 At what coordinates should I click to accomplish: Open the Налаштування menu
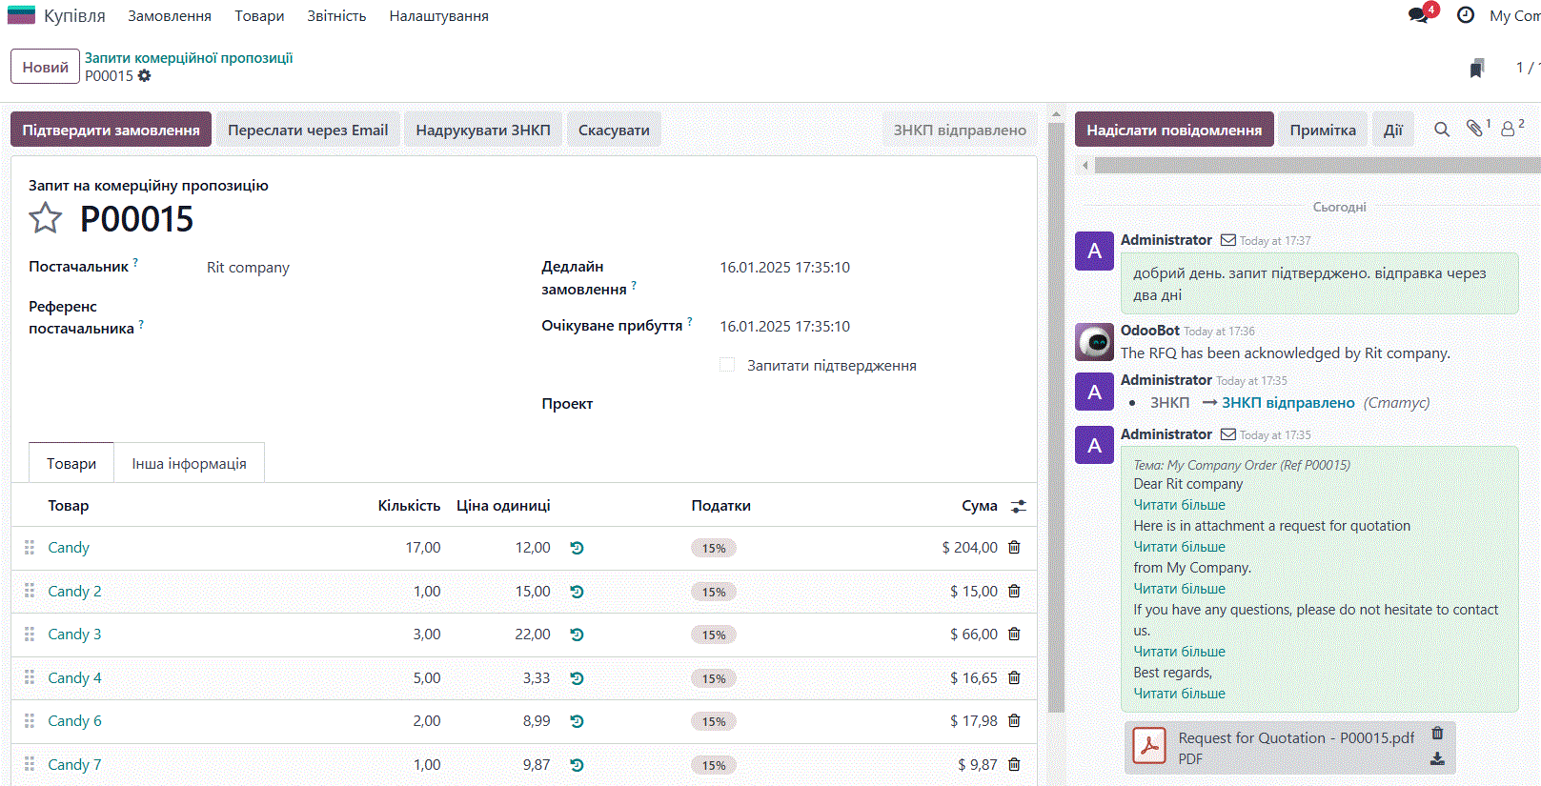438,16
